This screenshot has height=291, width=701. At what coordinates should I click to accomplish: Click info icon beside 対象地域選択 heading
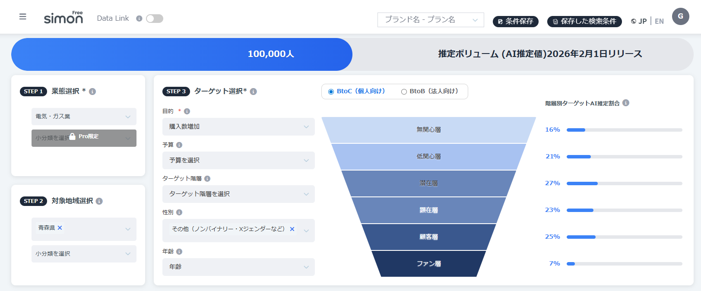pos(99,201)
